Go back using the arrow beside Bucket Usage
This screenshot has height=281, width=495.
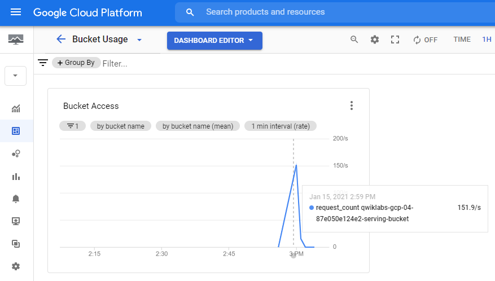(x=60, y=39)
